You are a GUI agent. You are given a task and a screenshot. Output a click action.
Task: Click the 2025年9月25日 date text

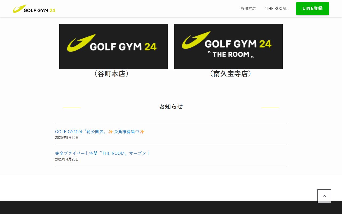click(x=67, y=137)
